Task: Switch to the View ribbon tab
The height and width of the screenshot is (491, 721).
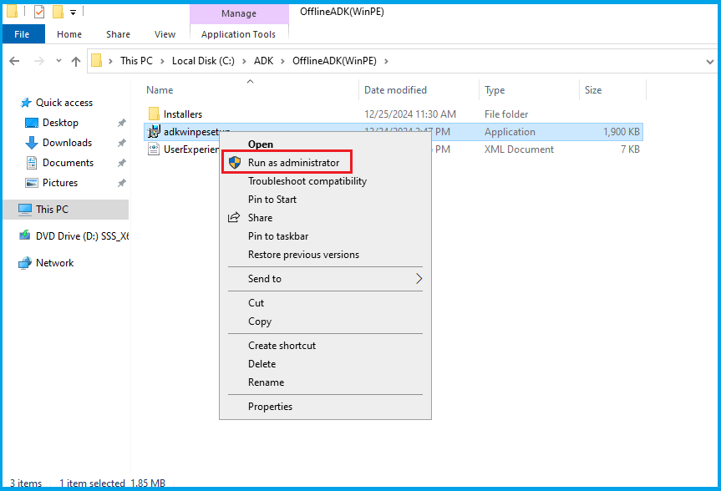Action: click(165, 34)
